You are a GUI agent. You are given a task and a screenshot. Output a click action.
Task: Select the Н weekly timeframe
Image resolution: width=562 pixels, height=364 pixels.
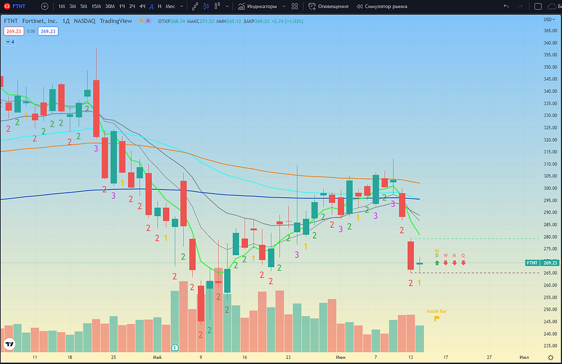(x=159, y=6)
